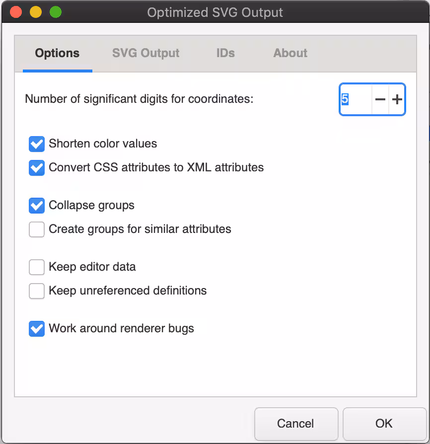Image resolution: width=430 pixels, height=444 pixels.
Task: Minimize window using the yellow button
Action: pyautogui.click(x=36, y=12)
